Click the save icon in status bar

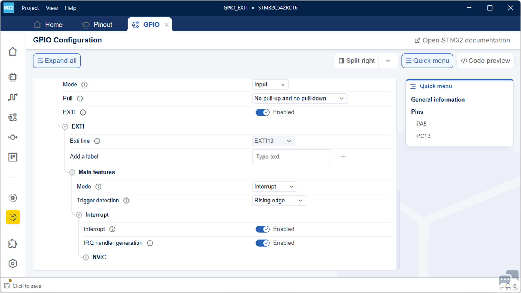7,286
